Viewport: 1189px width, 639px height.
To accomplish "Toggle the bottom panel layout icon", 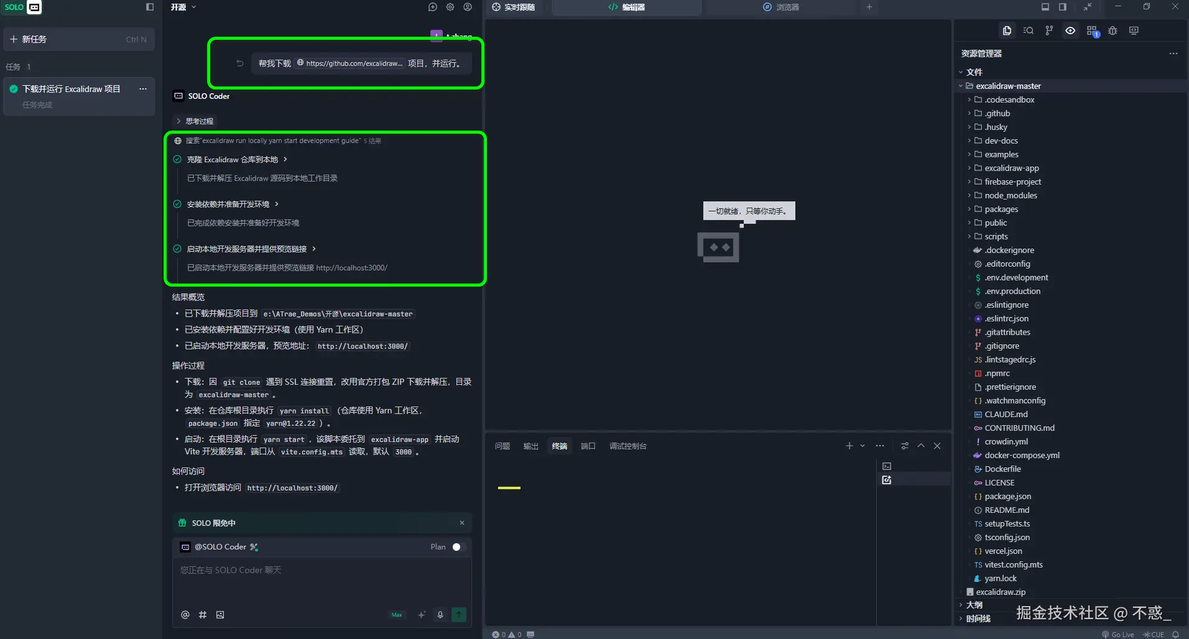I will click(x=1045, y=7).
